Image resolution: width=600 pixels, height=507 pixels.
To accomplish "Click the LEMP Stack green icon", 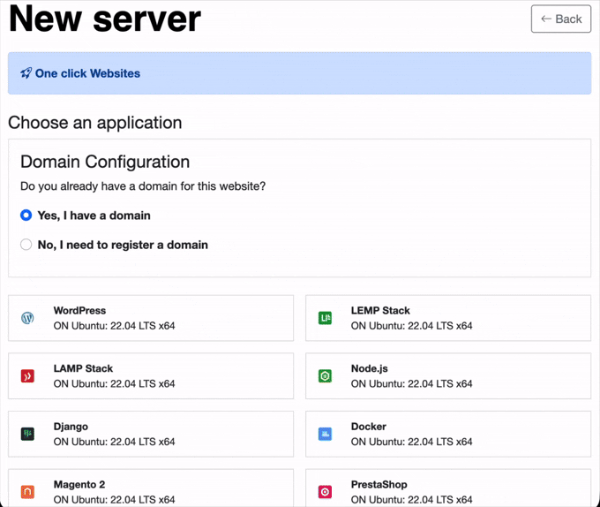I will 325,318.
